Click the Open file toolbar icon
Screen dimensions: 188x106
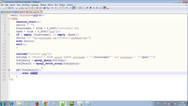pos(6,8)
